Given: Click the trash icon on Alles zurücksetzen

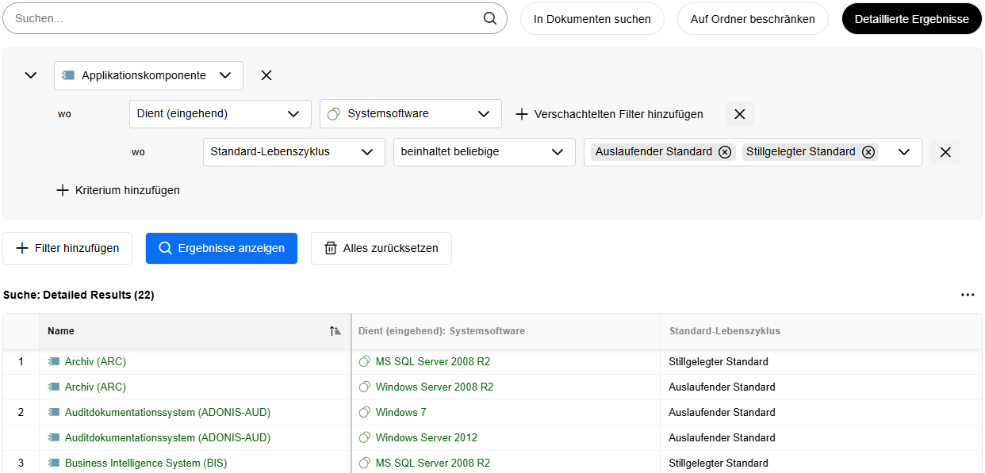Looking at the screenshot, I should (x=331, y=248).
